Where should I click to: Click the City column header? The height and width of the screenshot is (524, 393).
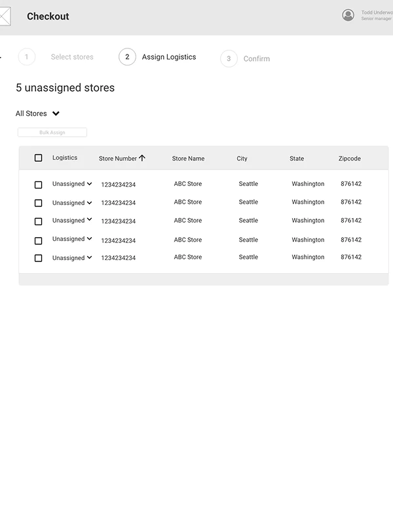(x=242, y=159)
